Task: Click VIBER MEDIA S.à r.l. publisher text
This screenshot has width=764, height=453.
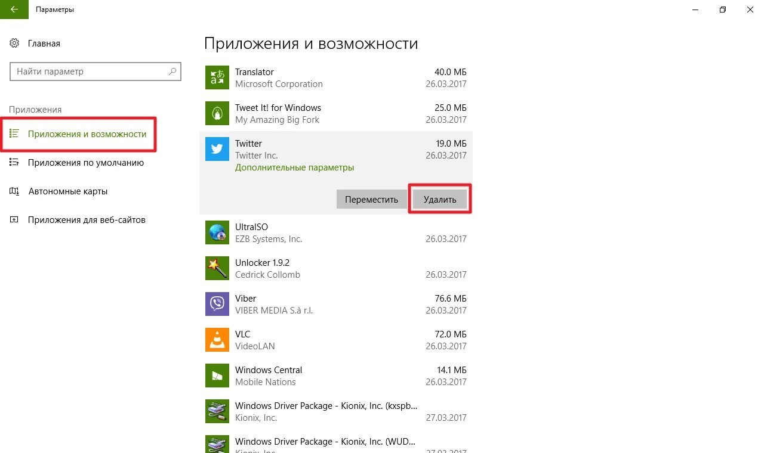Action: click(274, 311)
